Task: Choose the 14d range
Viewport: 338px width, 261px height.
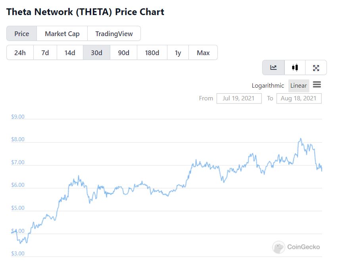Action: pyautogui.click(x=70, y=53)
